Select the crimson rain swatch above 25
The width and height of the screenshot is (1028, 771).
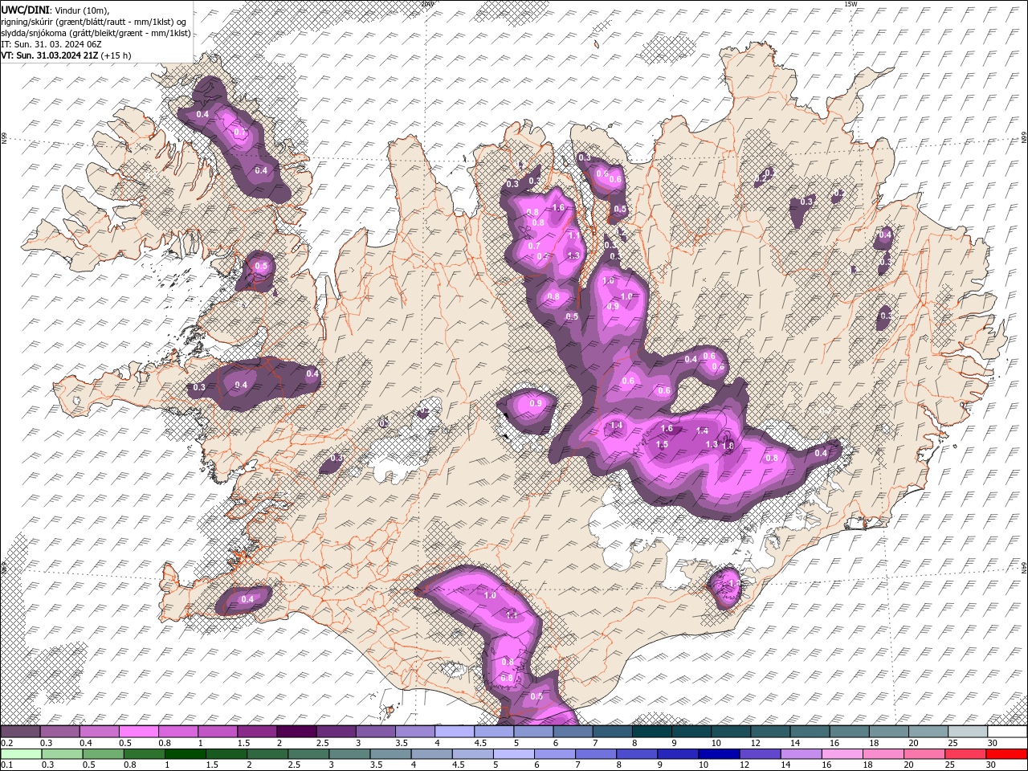click(965, 754)
